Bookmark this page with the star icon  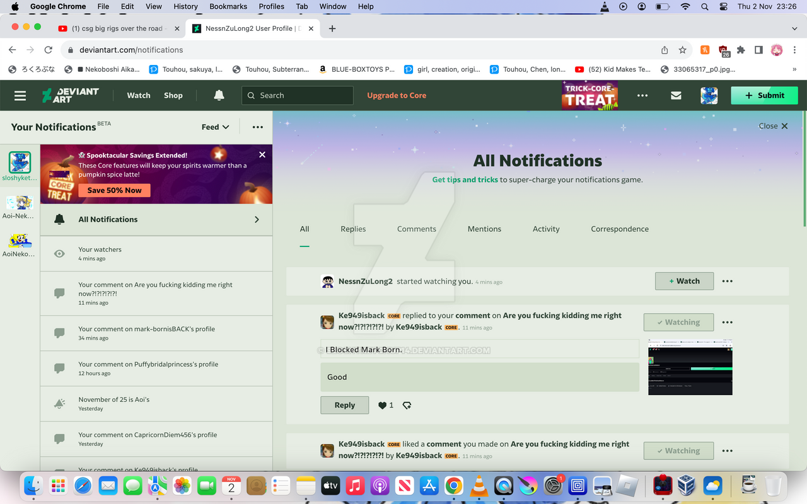682,50
